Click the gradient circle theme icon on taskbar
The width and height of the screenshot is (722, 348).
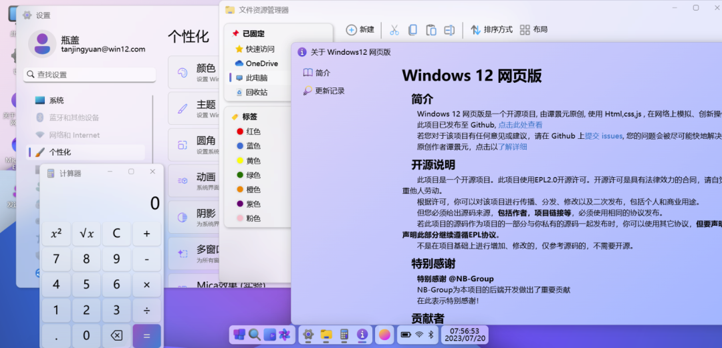click(x=384, y=335)
